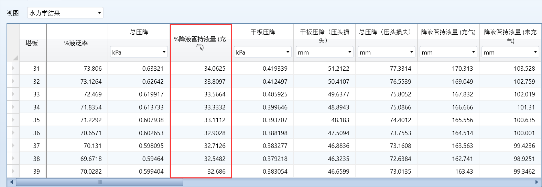Click the row 34 expand arrow
This screenshot has height=187, width=542.
pos(13,107)
